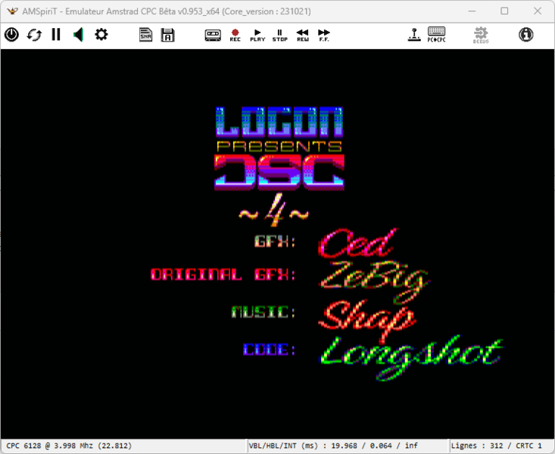Click the AMSpiriT title bar app icon
555x454 pixels.
[11, 11]
